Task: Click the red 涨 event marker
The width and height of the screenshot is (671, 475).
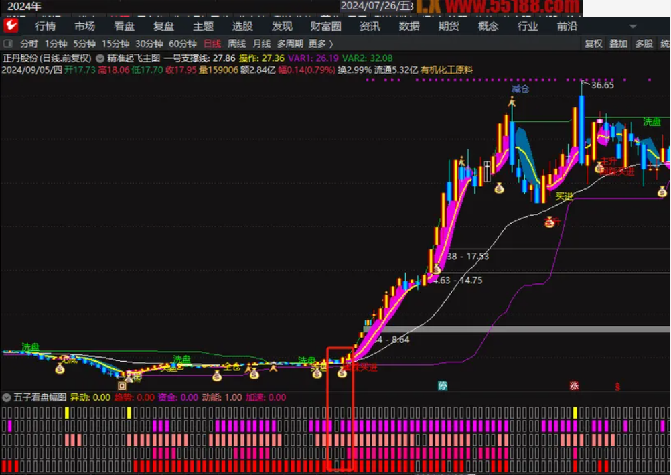Action: (x=574, y=385)
